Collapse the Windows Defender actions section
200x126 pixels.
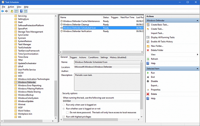197,21
